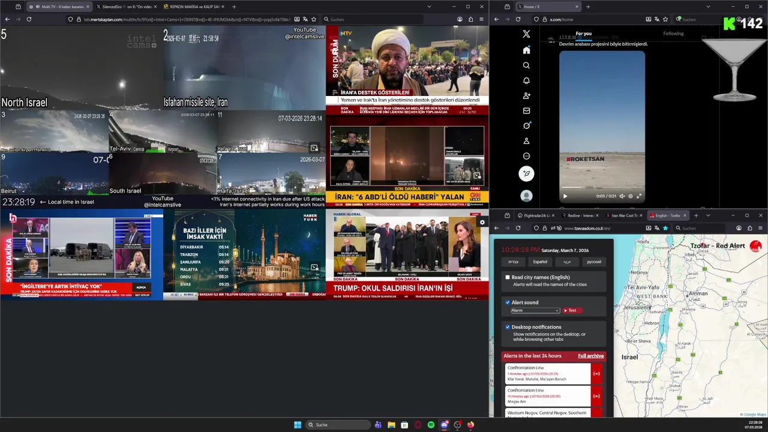Open the Full archive link
Screen dimensions: 768x432
tap(591, 356)
